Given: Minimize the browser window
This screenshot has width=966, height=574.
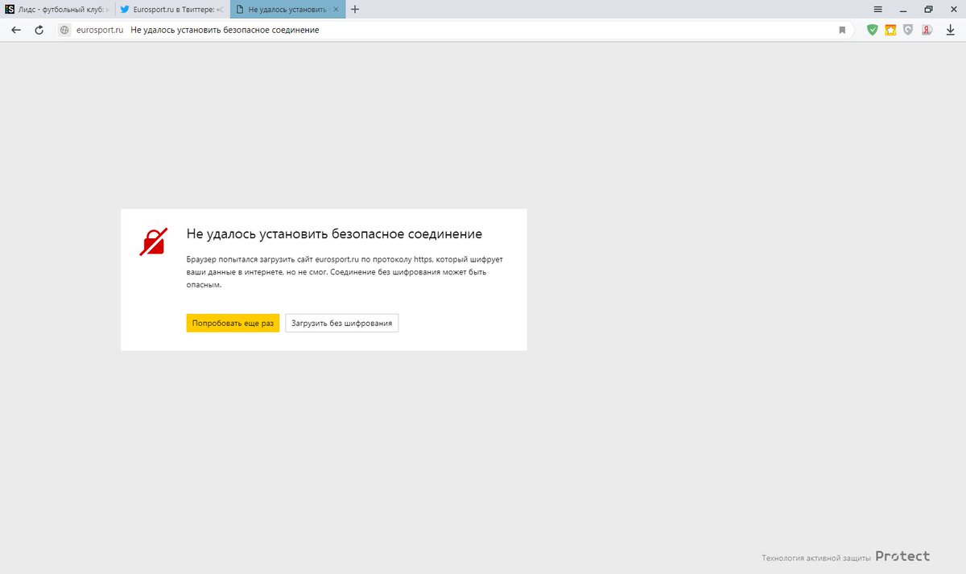Looking at the screenshot, I should click(x=903, y=10).
